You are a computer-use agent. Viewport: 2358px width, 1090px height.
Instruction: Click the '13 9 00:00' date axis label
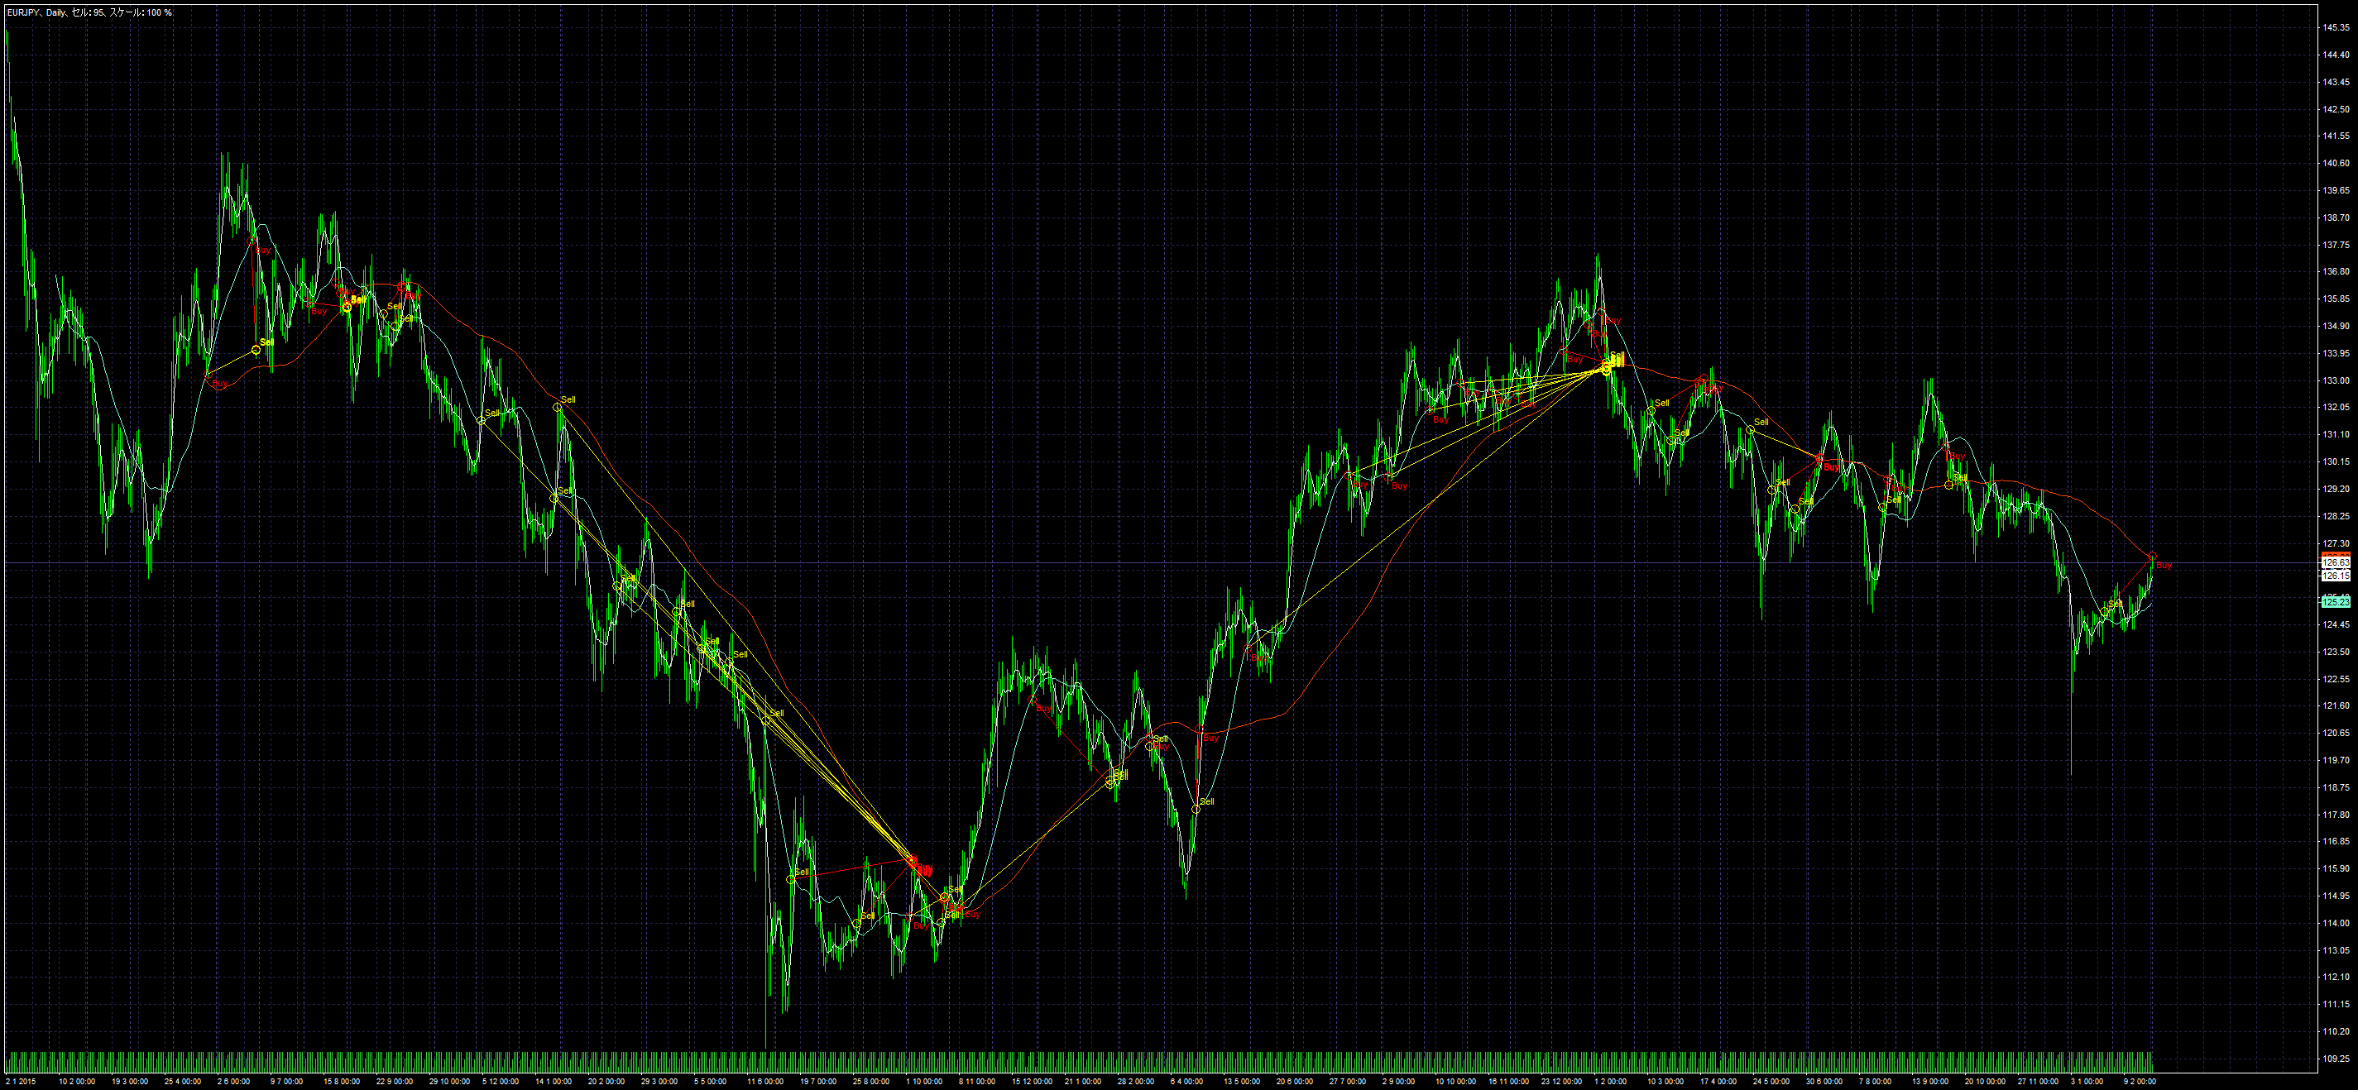point(1930,1081)
